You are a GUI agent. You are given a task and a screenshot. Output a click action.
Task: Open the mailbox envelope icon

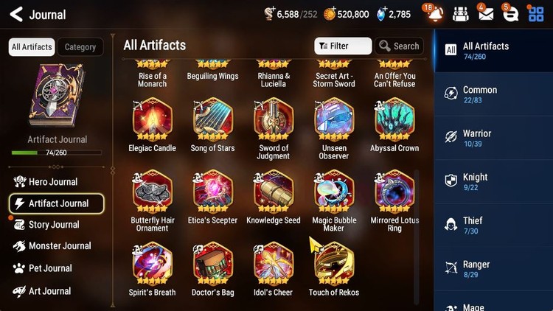pyautogui.click(x=485, y=14)
